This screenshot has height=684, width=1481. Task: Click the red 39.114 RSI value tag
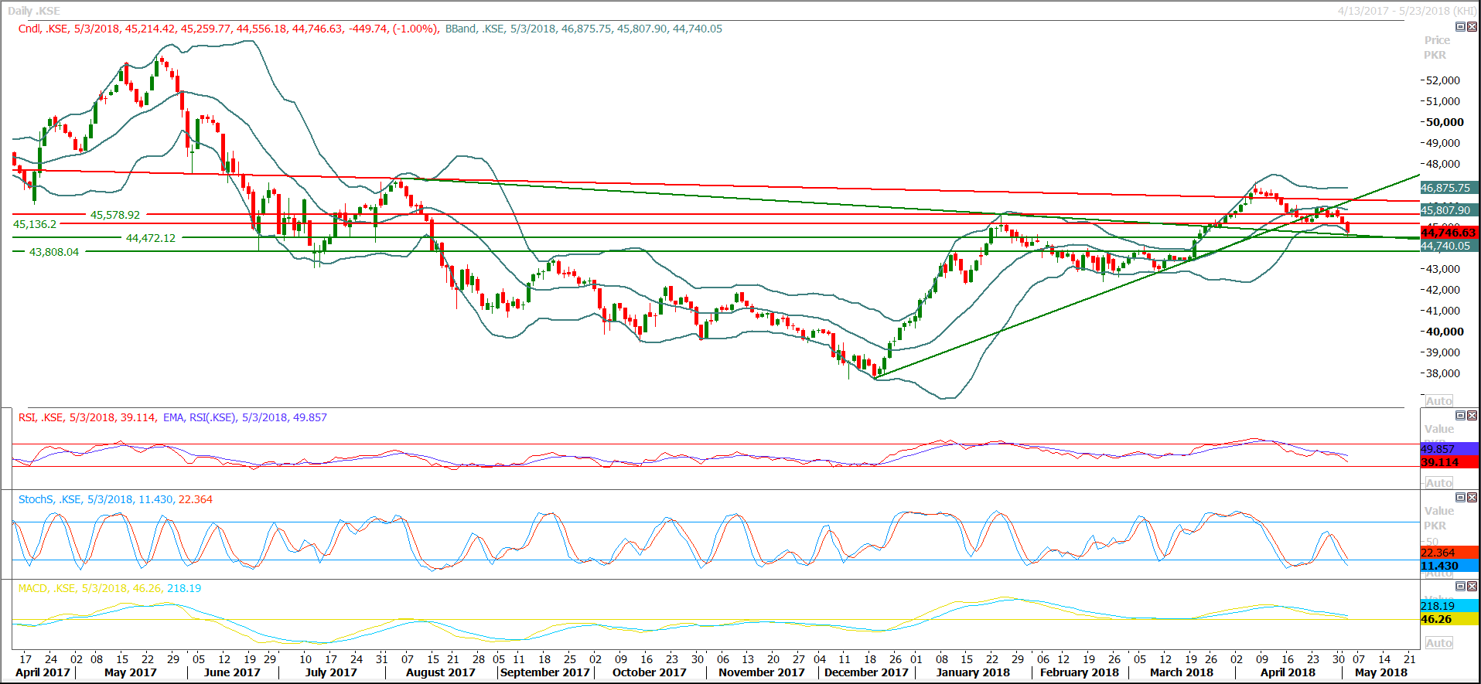coord(1449,462)
